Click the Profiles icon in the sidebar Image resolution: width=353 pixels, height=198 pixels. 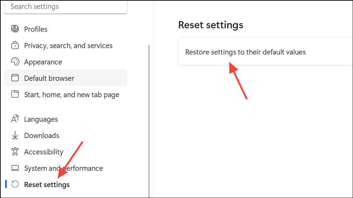coord(15,29)
